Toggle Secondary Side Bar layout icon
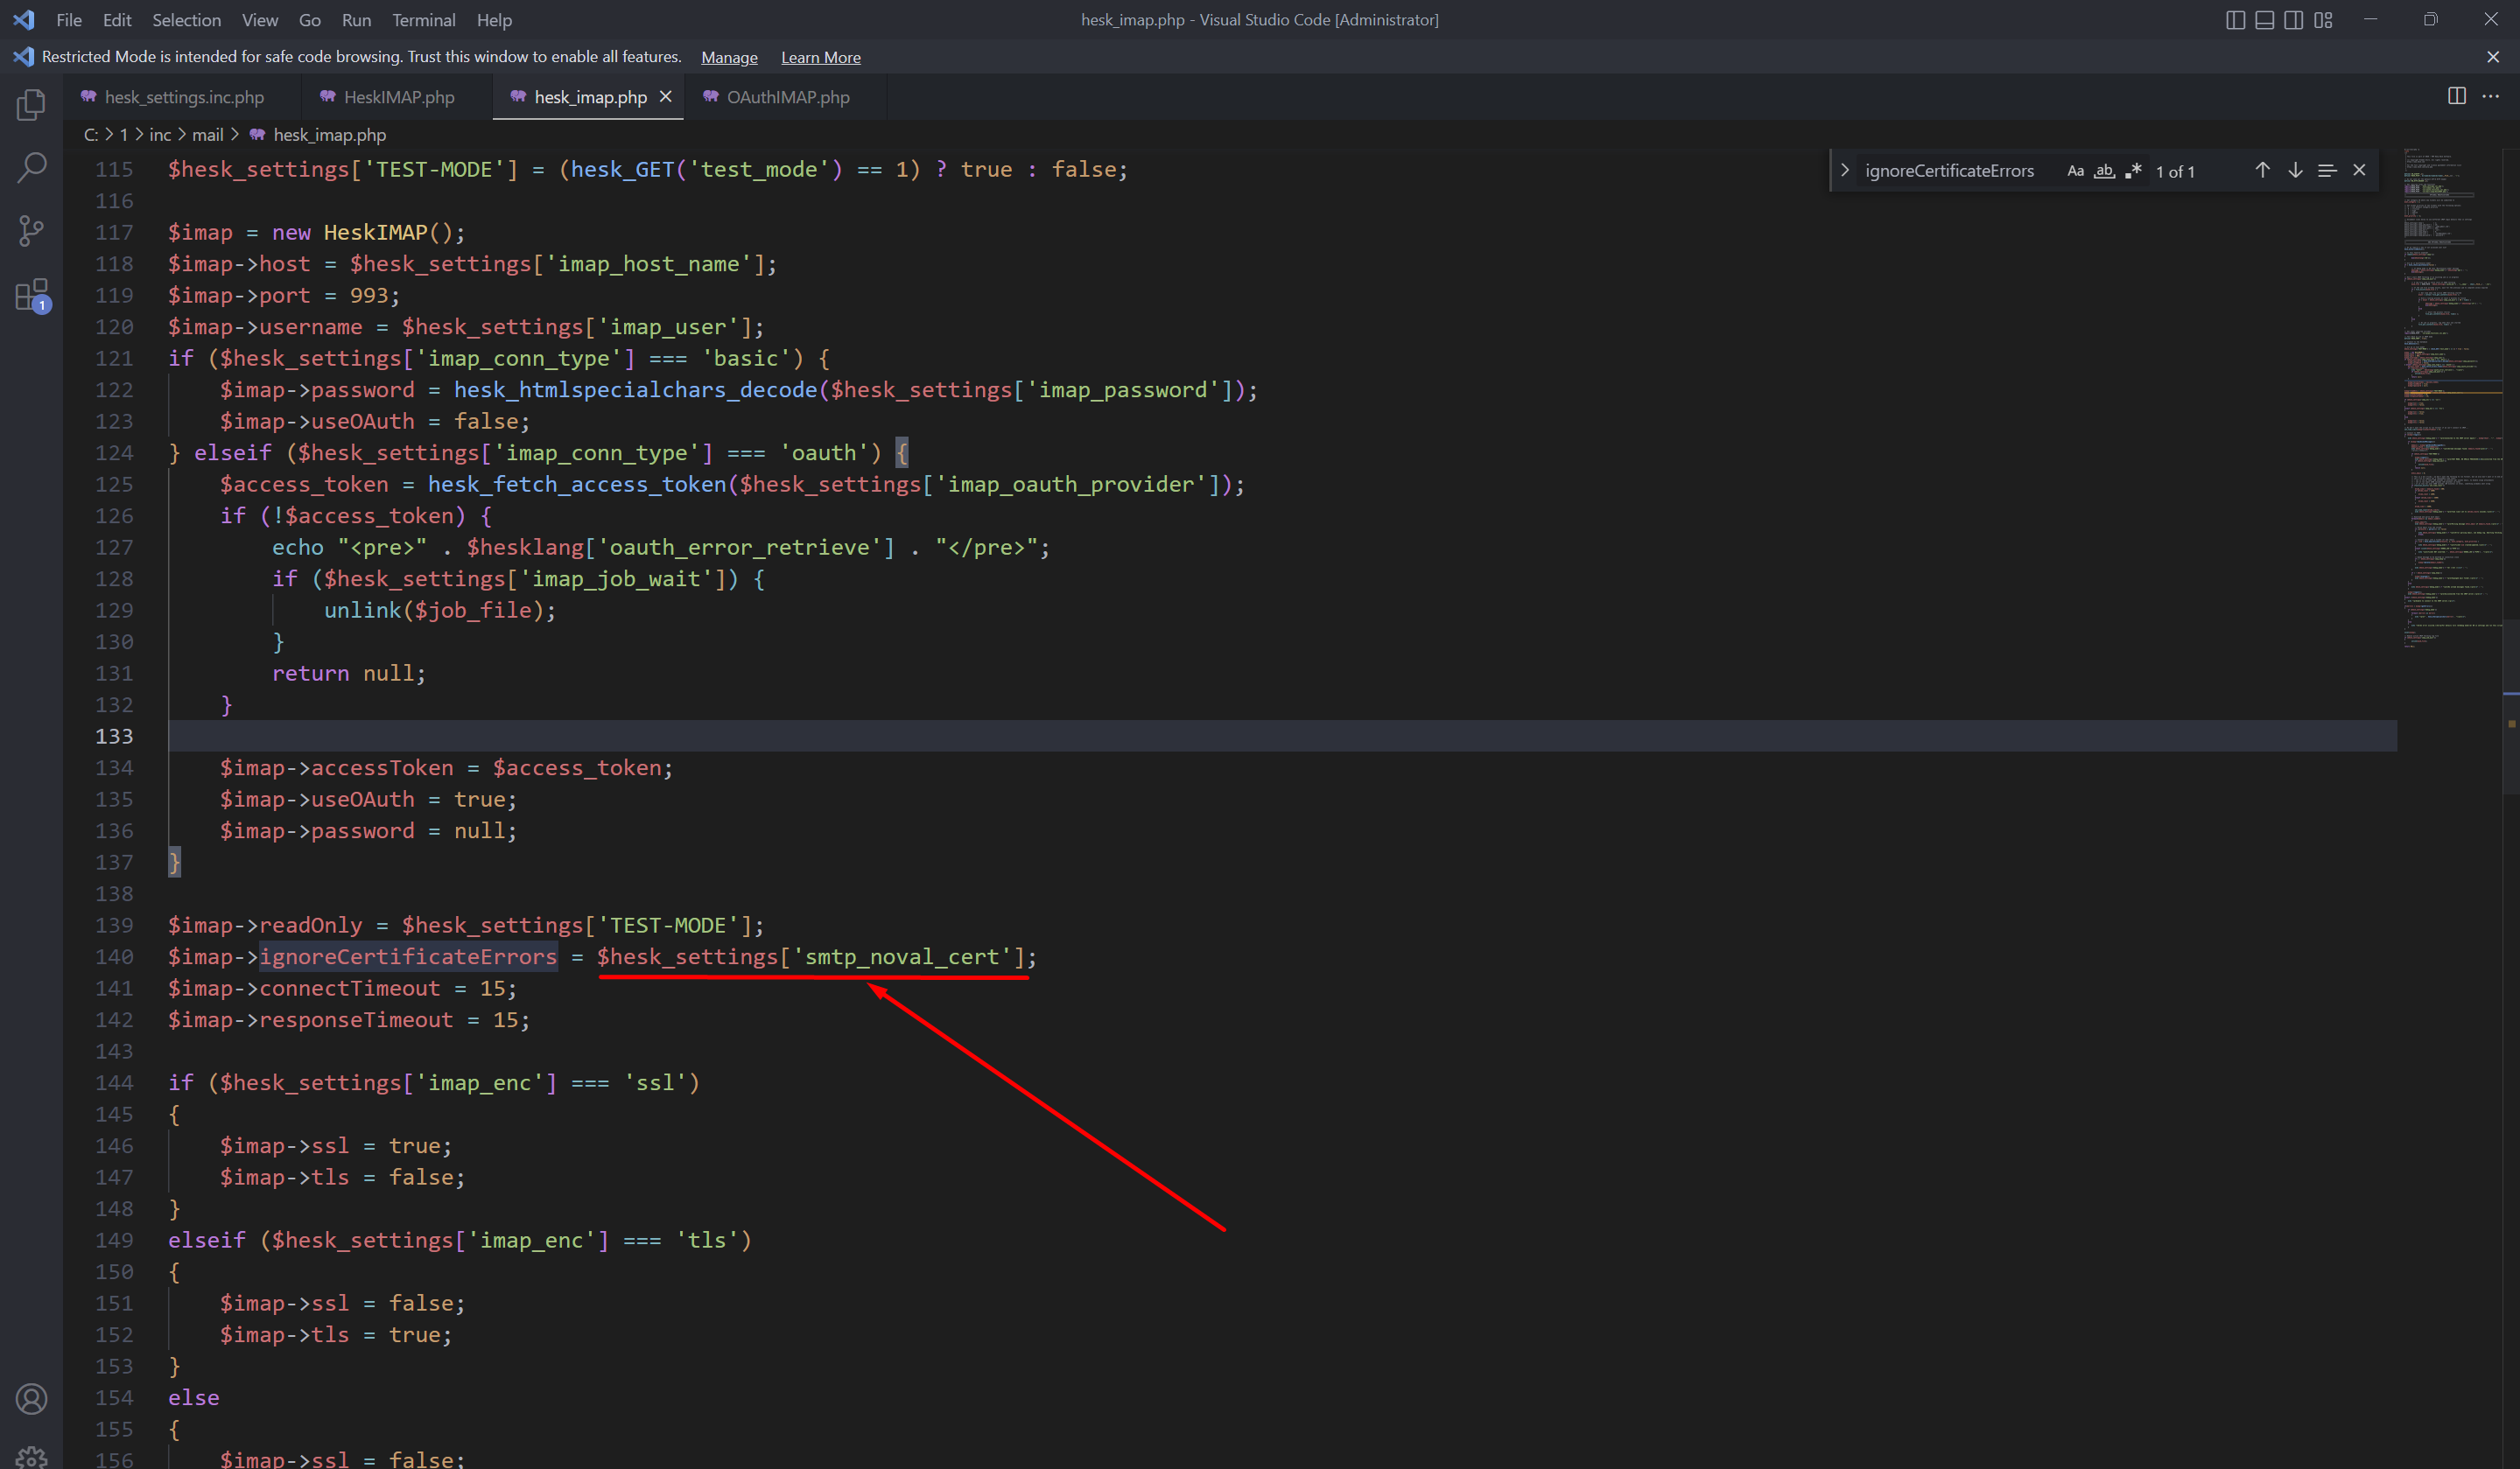 click(x=2293, y=20)
